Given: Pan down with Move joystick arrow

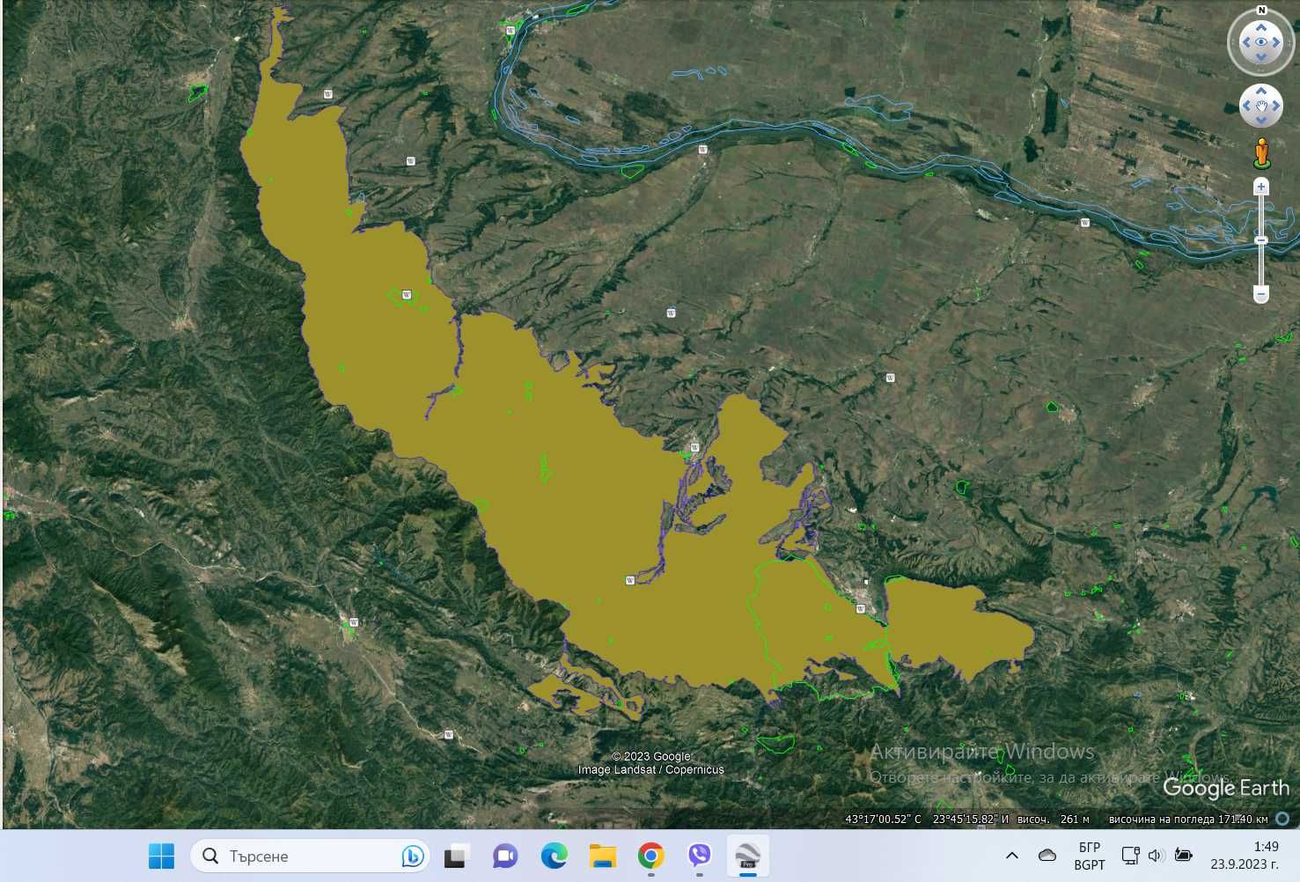Looking at the screenshot, I should pos(1261,122).
